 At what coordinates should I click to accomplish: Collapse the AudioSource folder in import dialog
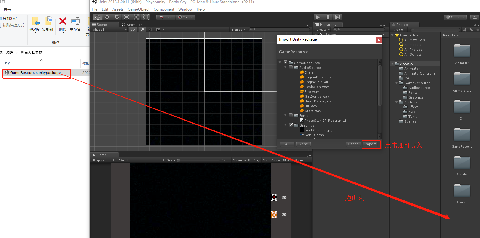click(285, 67)
